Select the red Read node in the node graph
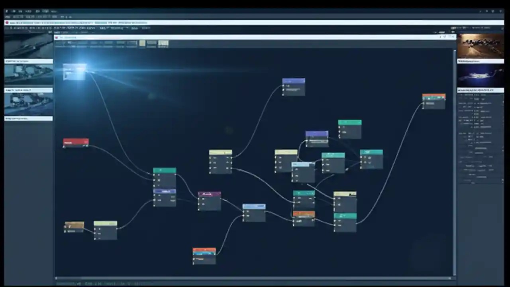The height and width of the screenshot is (287, 510). click(x=76, y=142)
